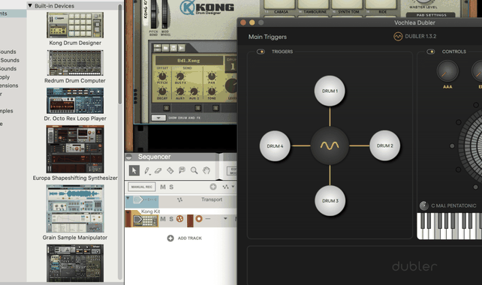Image resolution: width=482 pixels, height=285 pixels.
Task: Open the Pencil tool mode dropdown arrow
Action: tap(150, 175)
